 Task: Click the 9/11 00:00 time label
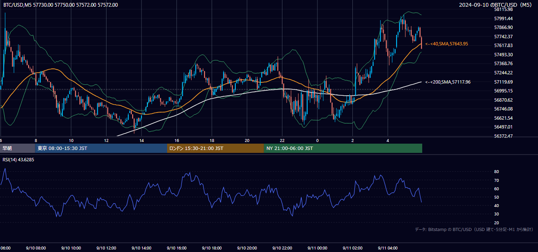point(317,248)
